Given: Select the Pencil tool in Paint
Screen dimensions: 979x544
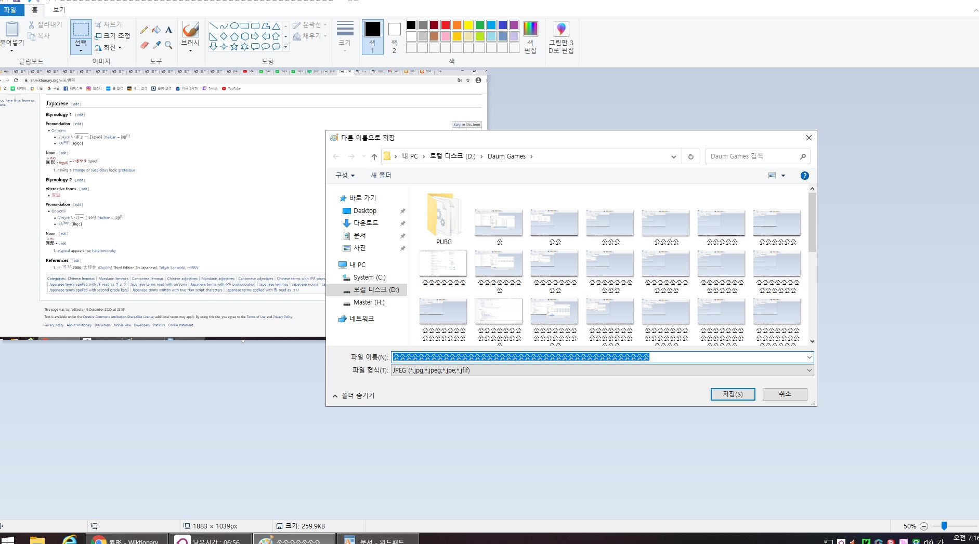Looking at the screenshot, I should tap(145, 30).
